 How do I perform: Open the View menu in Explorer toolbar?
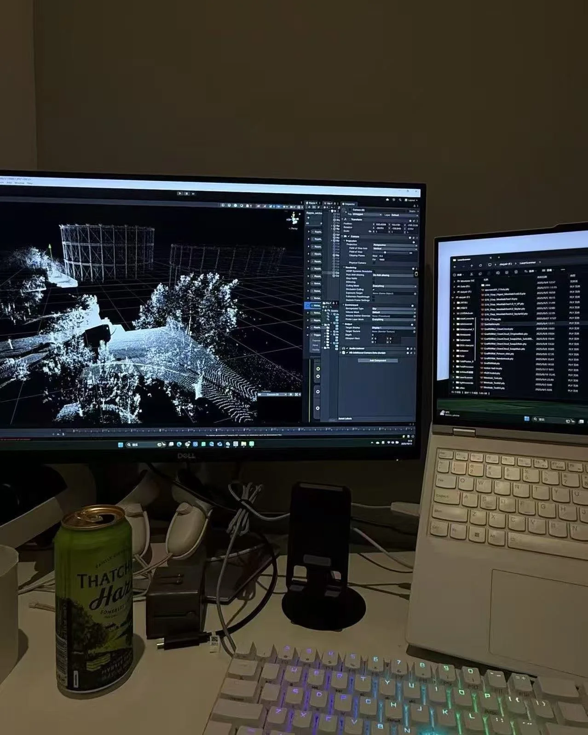548,270
